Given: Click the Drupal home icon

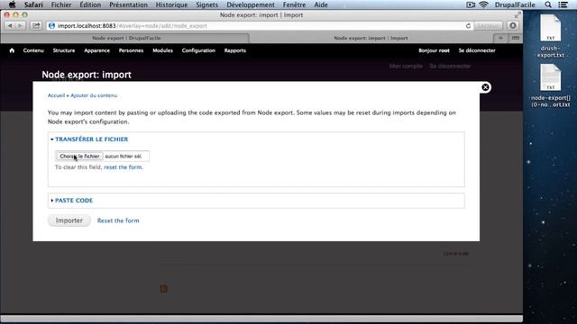Looking at the screenshot, I should point(12,50).
